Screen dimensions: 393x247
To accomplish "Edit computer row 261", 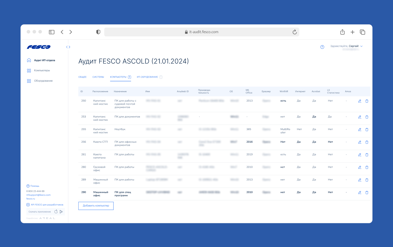I will (360, 155).
